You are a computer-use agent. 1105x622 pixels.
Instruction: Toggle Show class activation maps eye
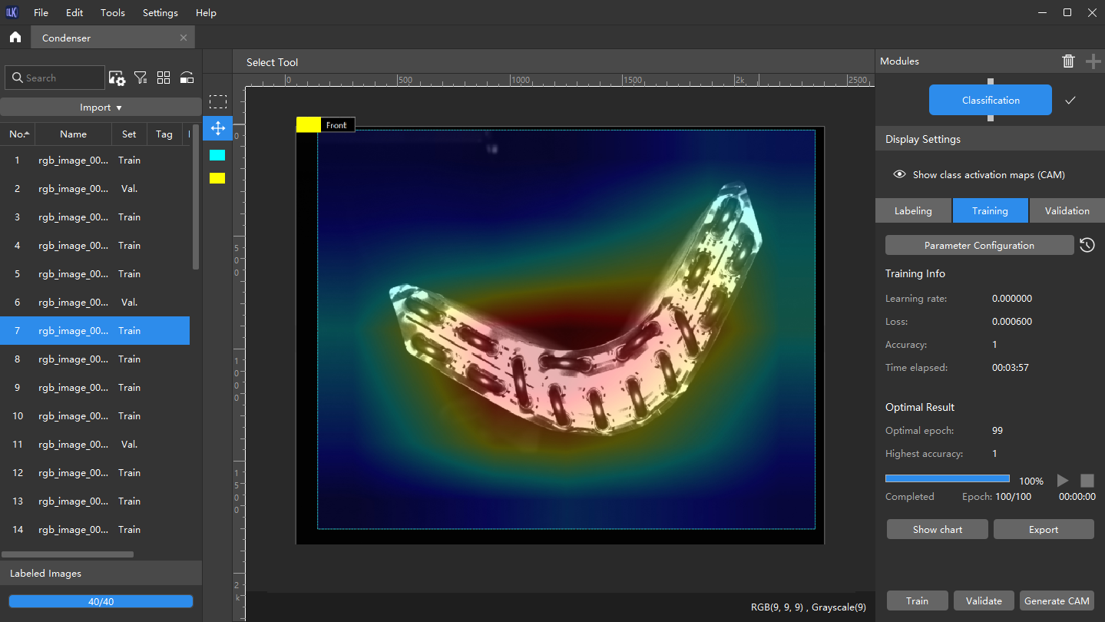pos(900,174)
